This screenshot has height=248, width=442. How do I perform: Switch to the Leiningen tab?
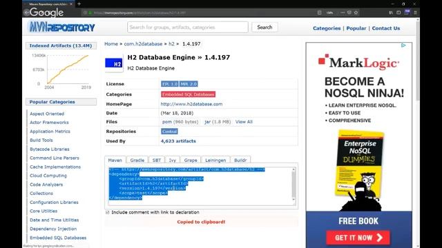215,160
